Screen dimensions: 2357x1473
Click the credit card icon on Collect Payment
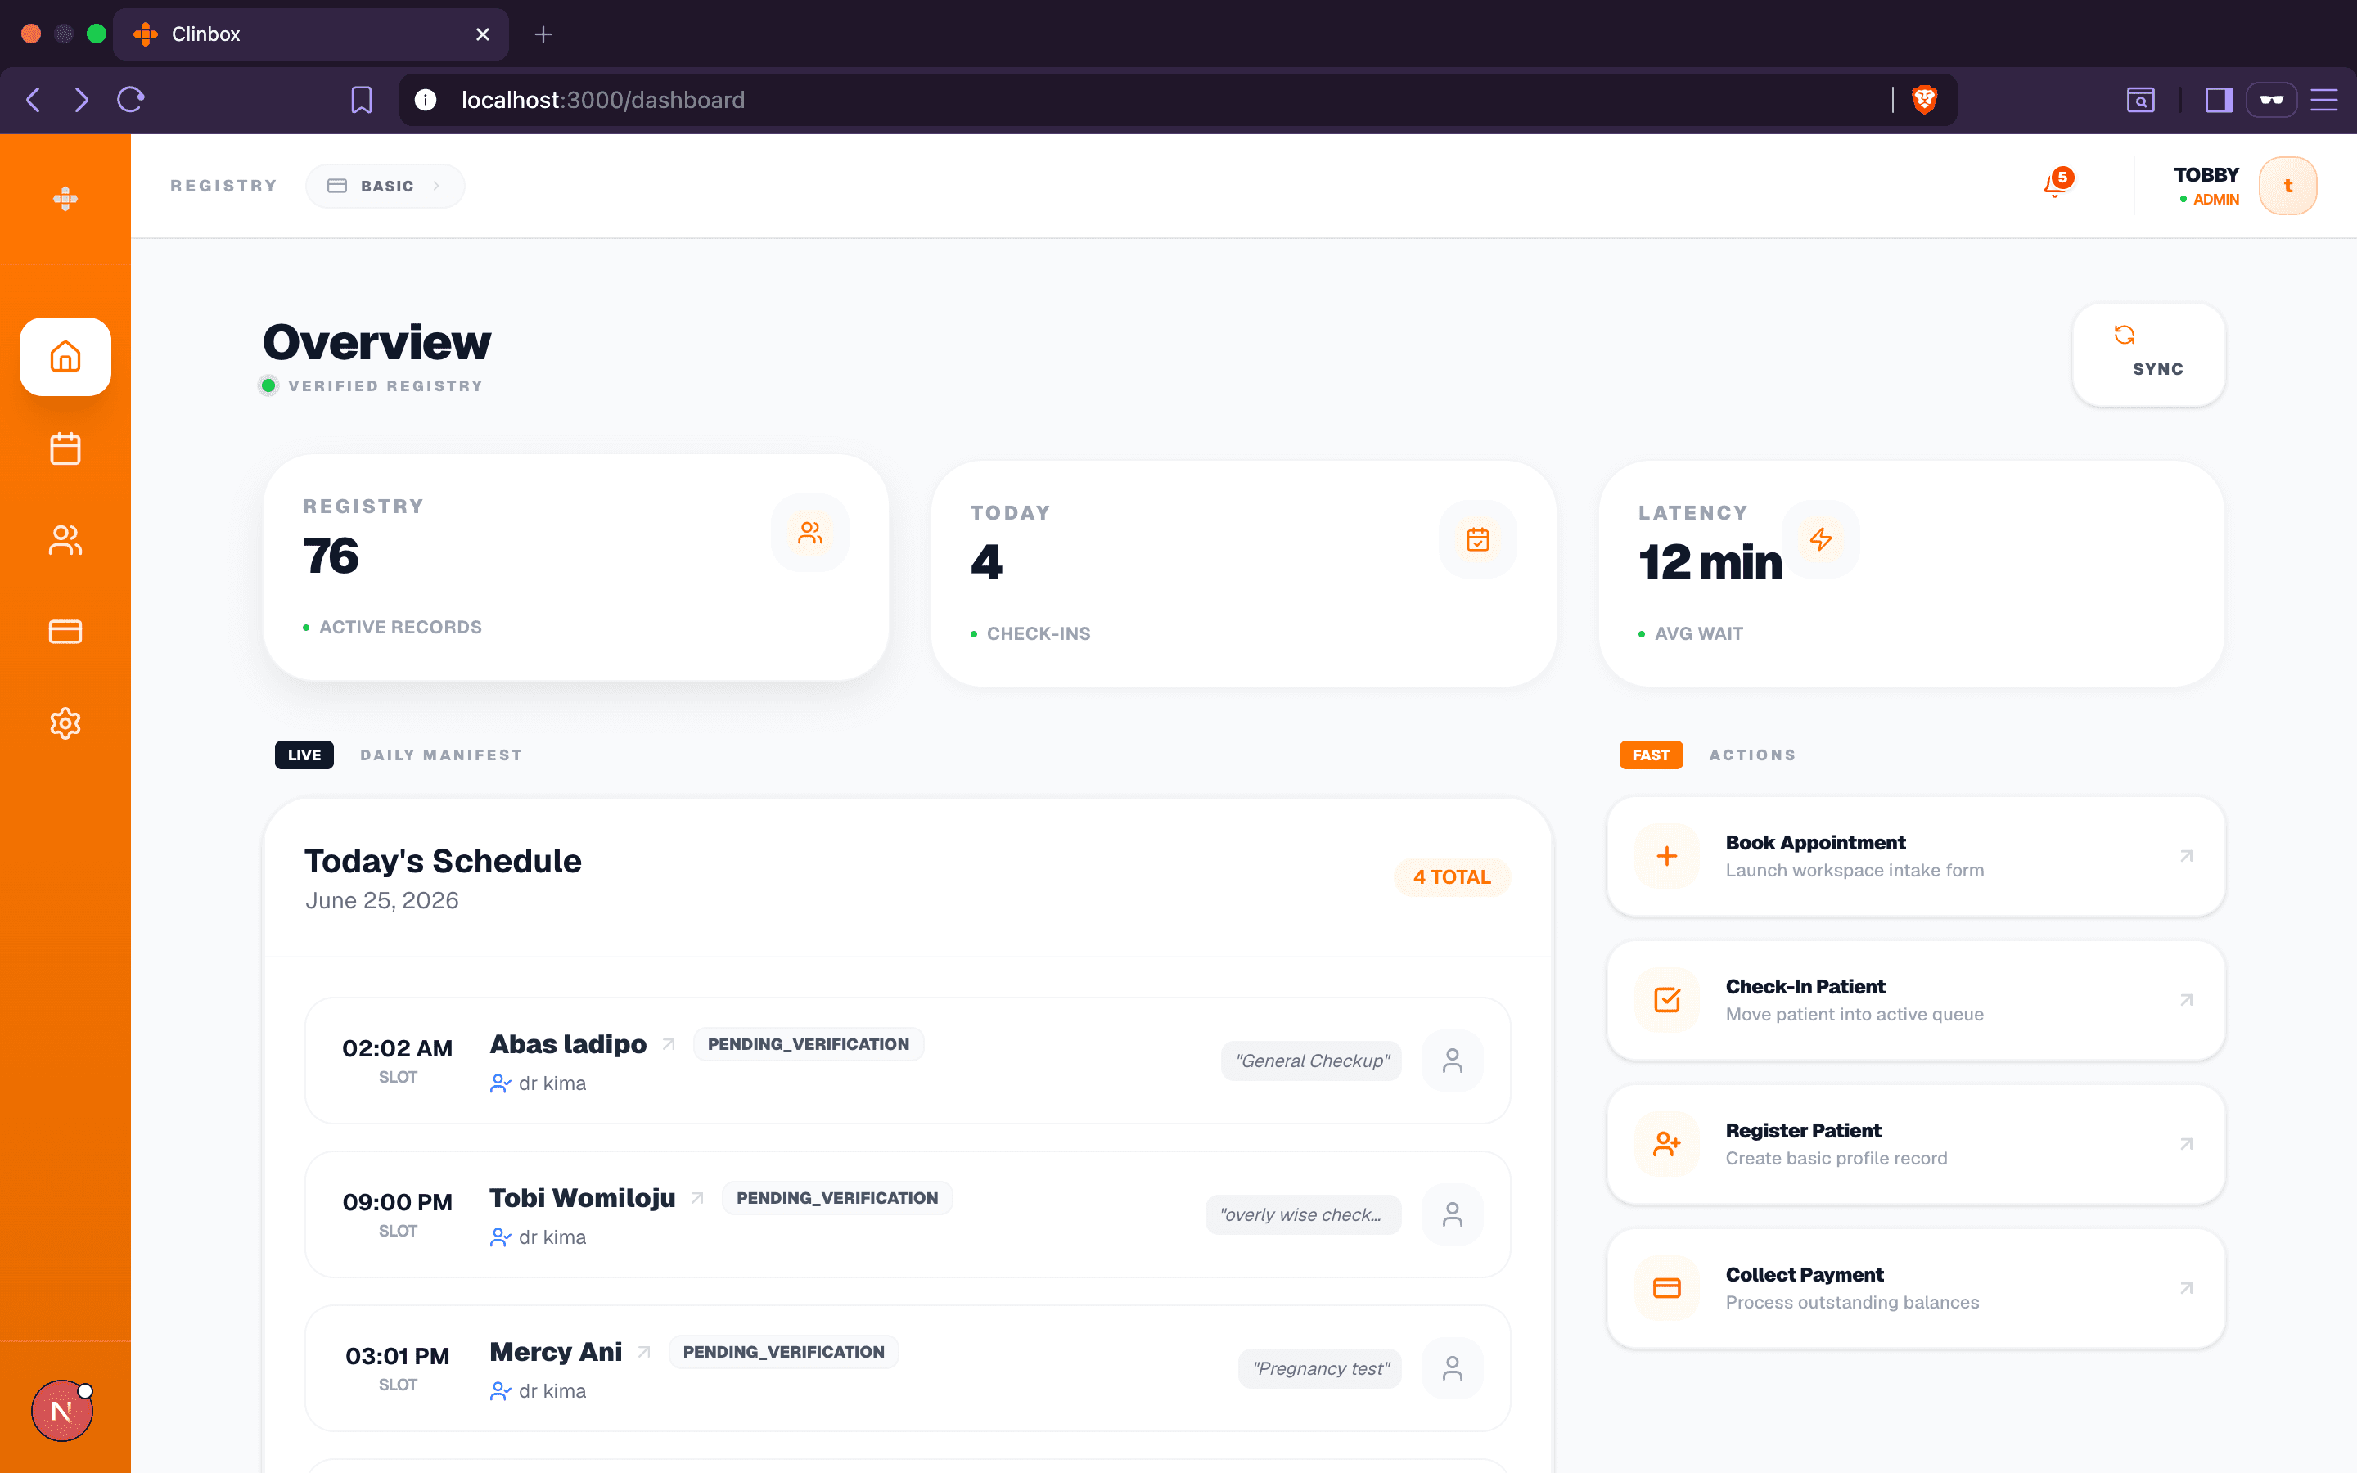point(1666,1289)
